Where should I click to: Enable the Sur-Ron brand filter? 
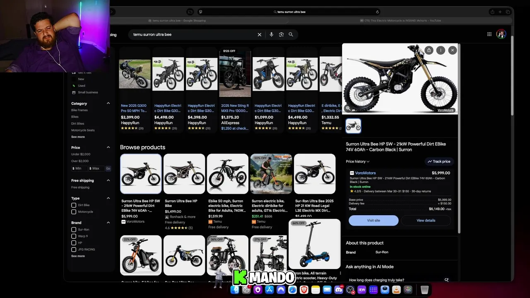74,230
